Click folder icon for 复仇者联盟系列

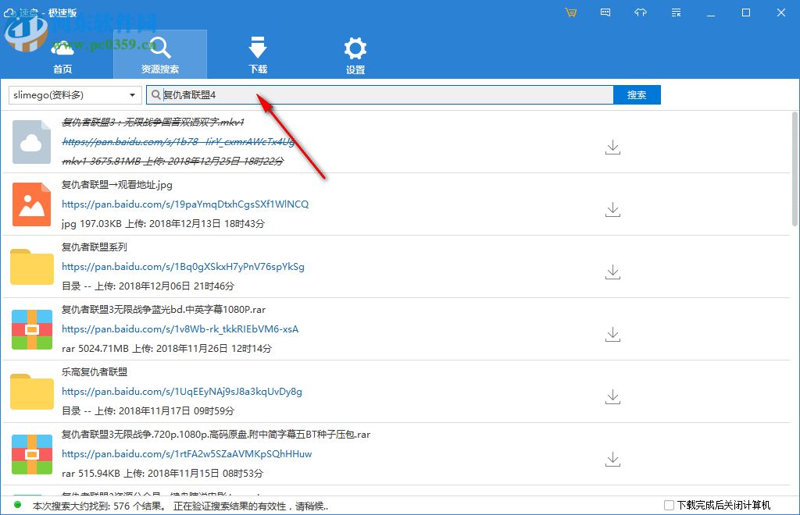[31, 266]
